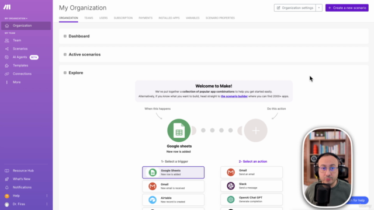This screenshot has height=210, width=374.
Task: Click the Make logo in sidebar
Action: tap(7, 7)
